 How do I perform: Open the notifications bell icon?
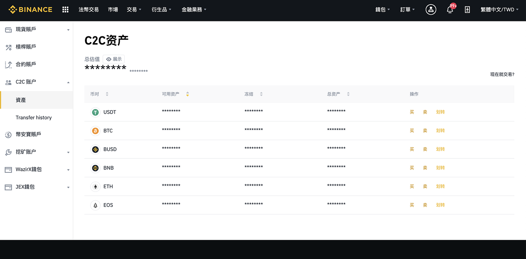(450, 9)
